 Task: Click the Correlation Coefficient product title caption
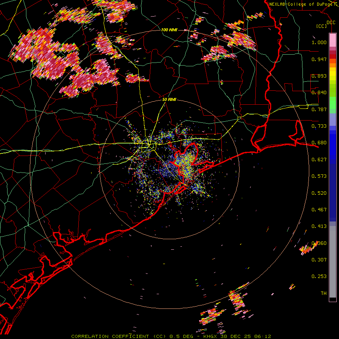171,336
